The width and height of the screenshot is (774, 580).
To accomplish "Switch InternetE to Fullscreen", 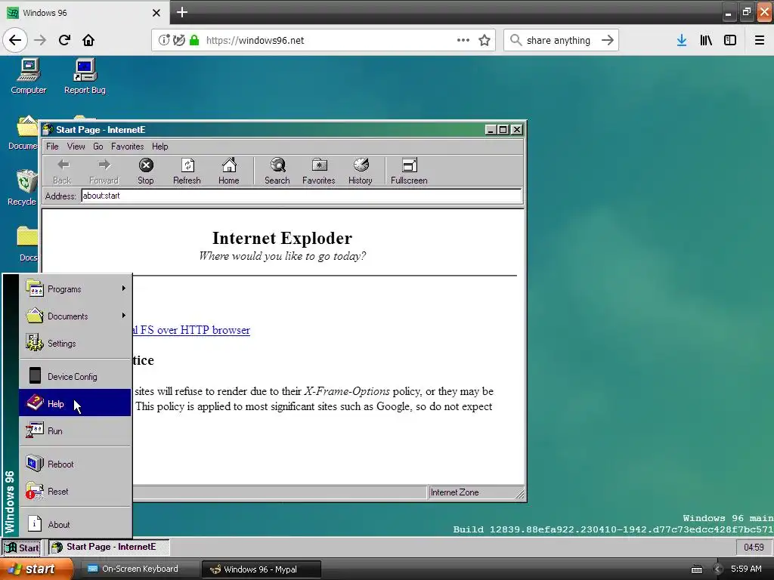I will click(409, 171).
